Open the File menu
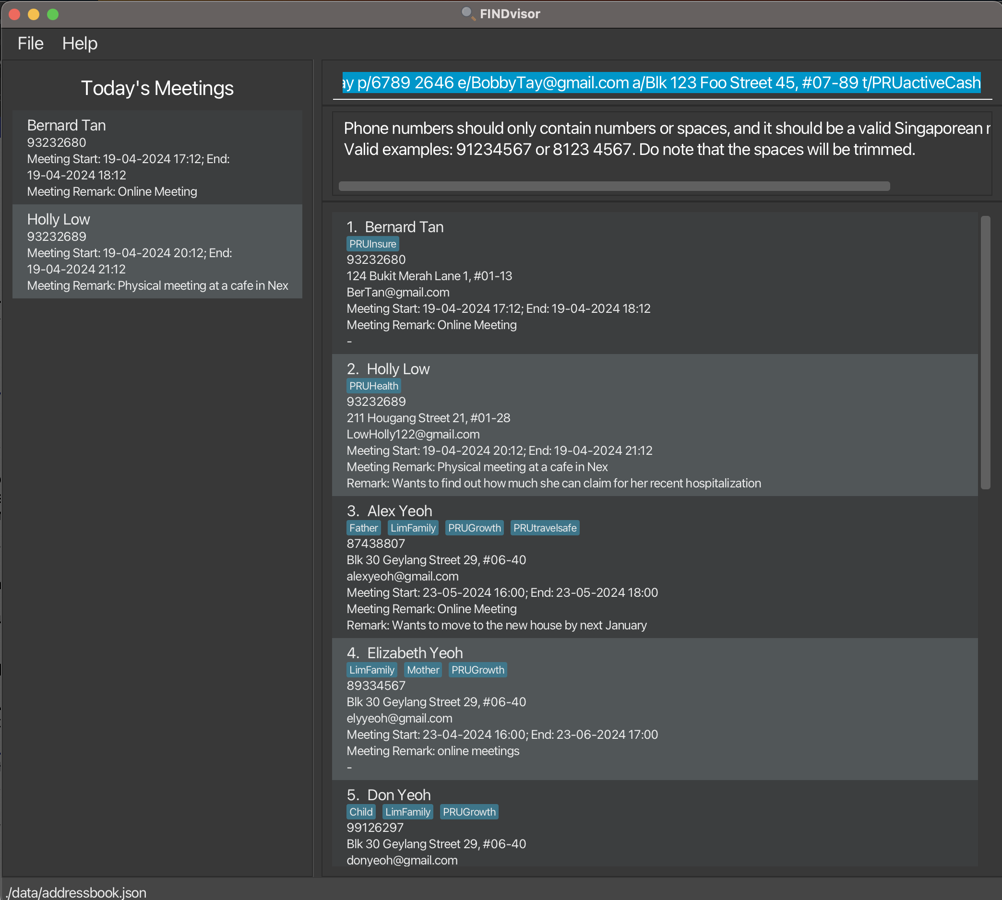The width and height of the screenshot is (1002, 900). pyautogui.click(x=30, y=44)
